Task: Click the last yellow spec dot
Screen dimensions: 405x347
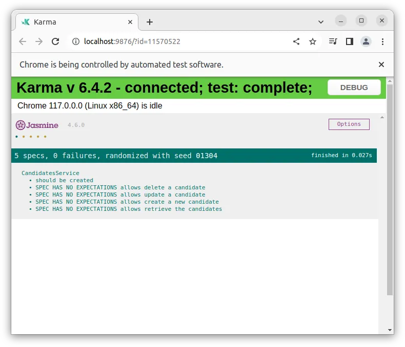Action: pyautogui.click(x=45, y=137)
